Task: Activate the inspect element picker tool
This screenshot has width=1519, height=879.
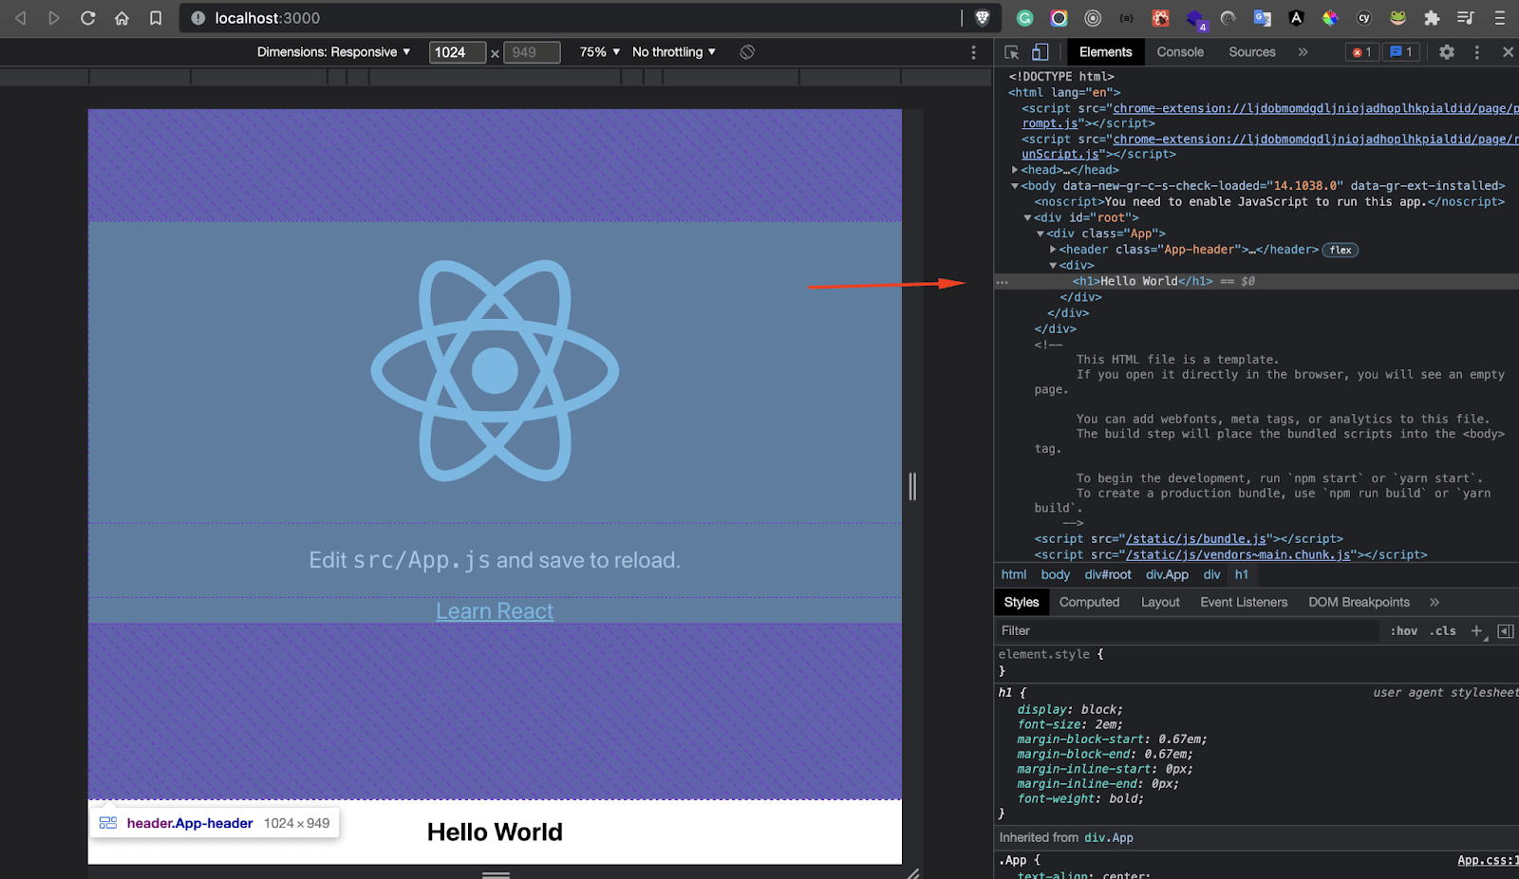Action: [1012, 52]
